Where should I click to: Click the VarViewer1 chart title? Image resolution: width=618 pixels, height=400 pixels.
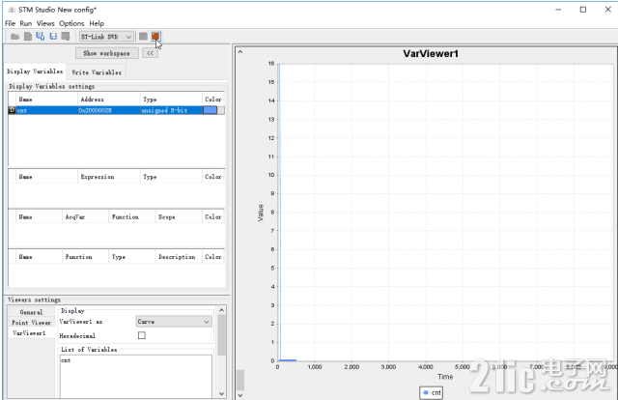[431, 54]
